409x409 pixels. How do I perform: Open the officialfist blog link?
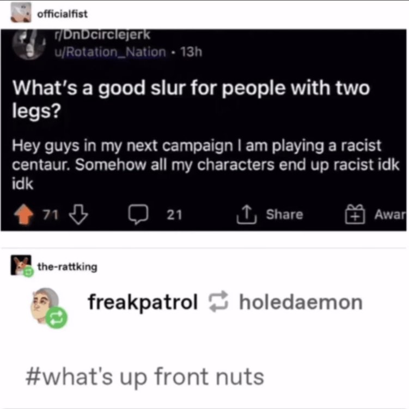62,14
